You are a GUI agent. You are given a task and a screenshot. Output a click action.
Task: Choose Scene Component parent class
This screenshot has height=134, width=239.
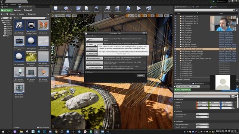[x=94, y=68]
